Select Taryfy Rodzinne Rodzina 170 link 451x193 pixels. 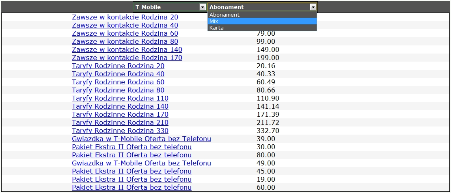[x=120, y=114]
